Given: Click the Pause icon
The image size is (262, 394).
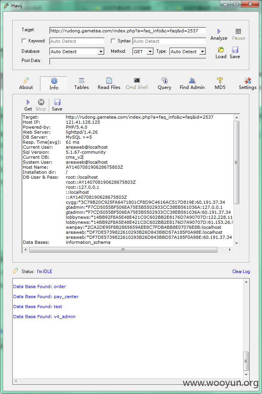Looking at the screenshot, I should 238,31.
